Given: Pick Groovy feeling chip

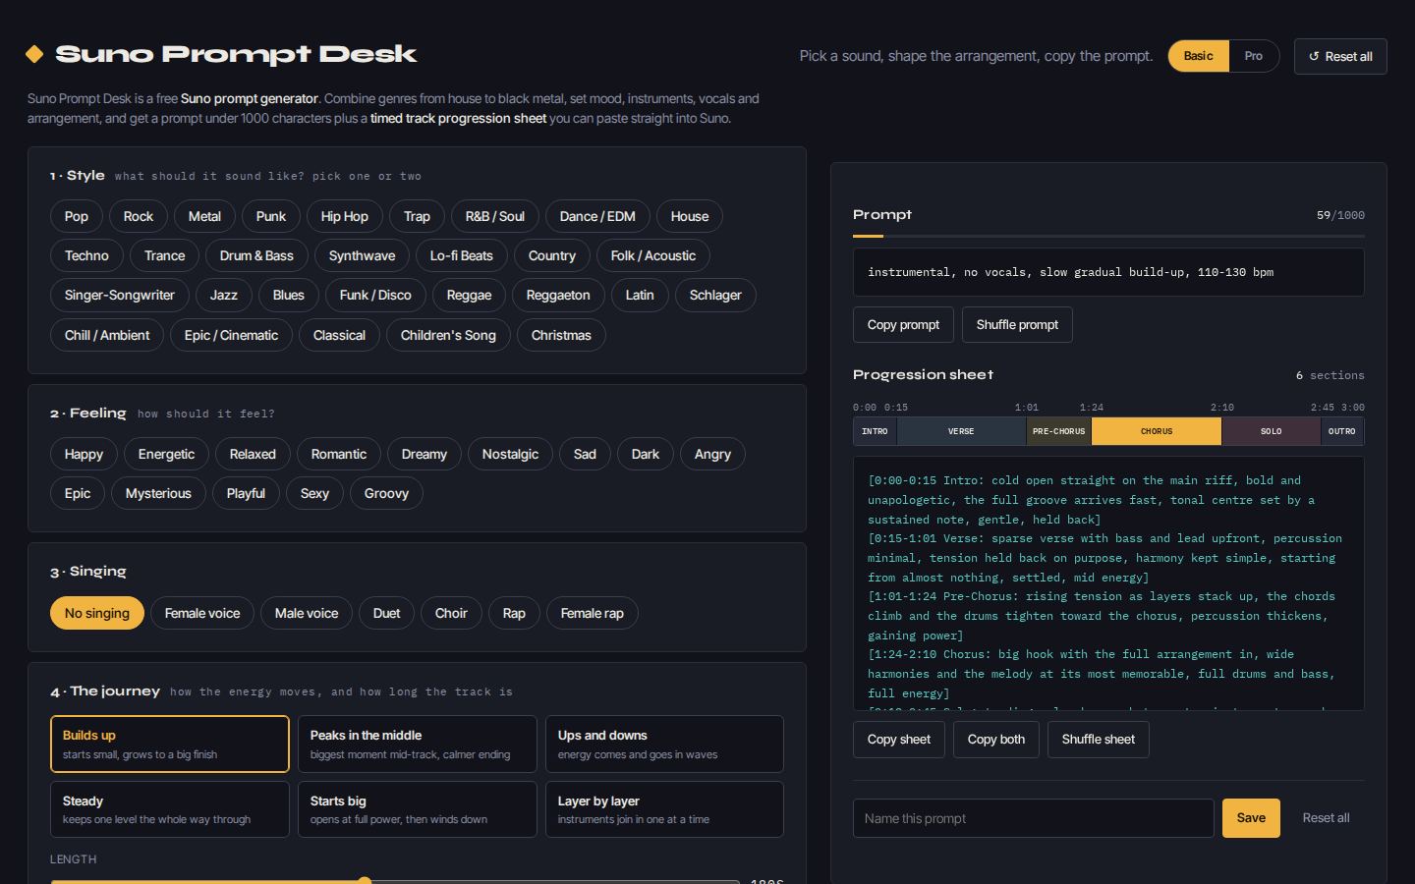Looking at the screenshot, I should (x=386, y=493).
